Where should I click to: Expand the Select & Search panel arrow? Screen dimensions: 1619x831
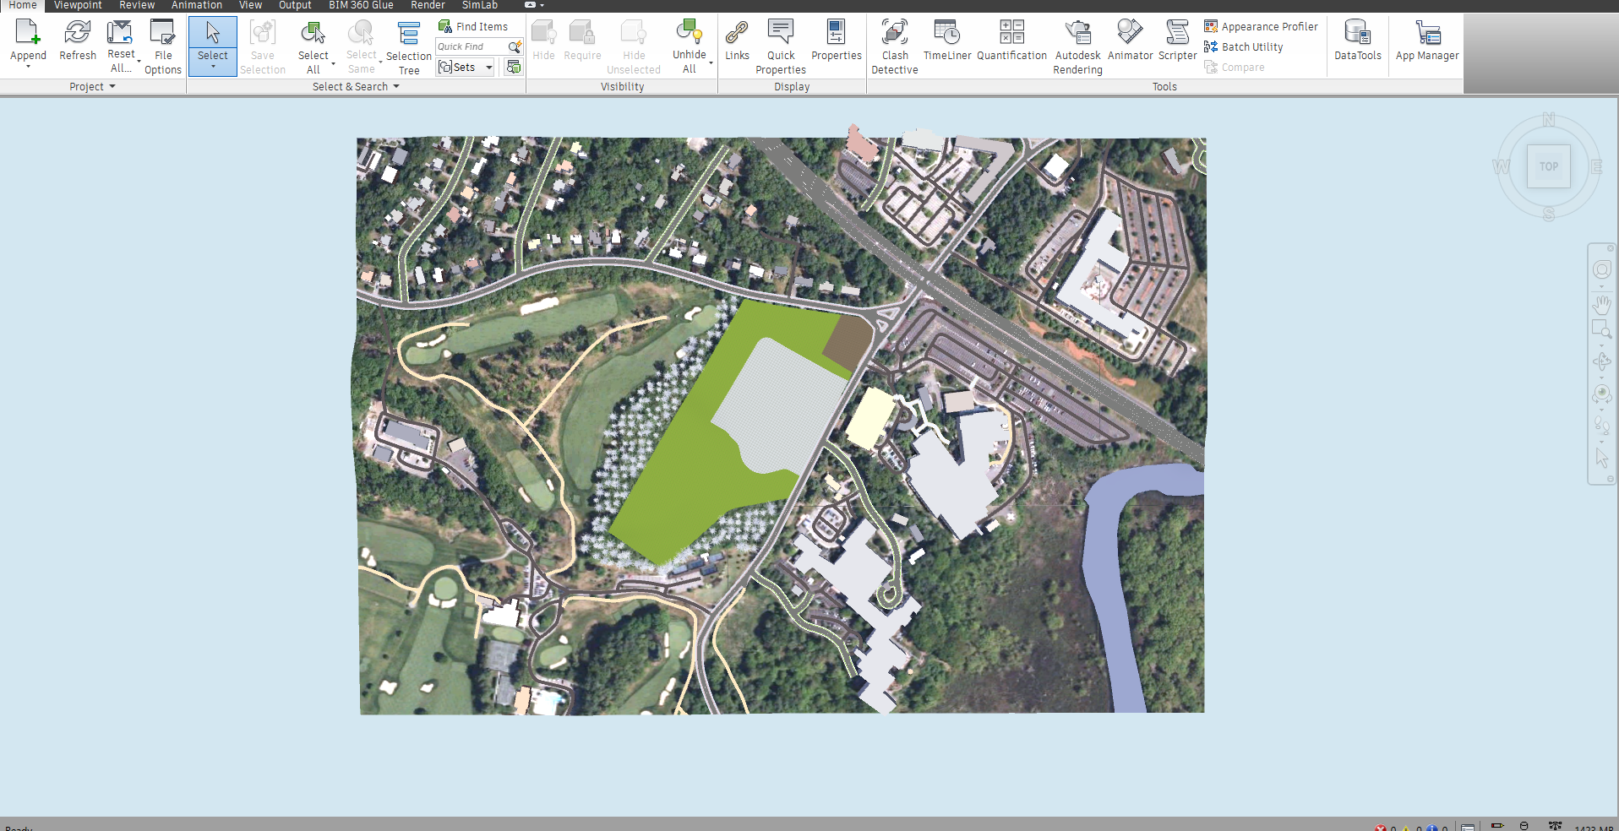point(395,87)
